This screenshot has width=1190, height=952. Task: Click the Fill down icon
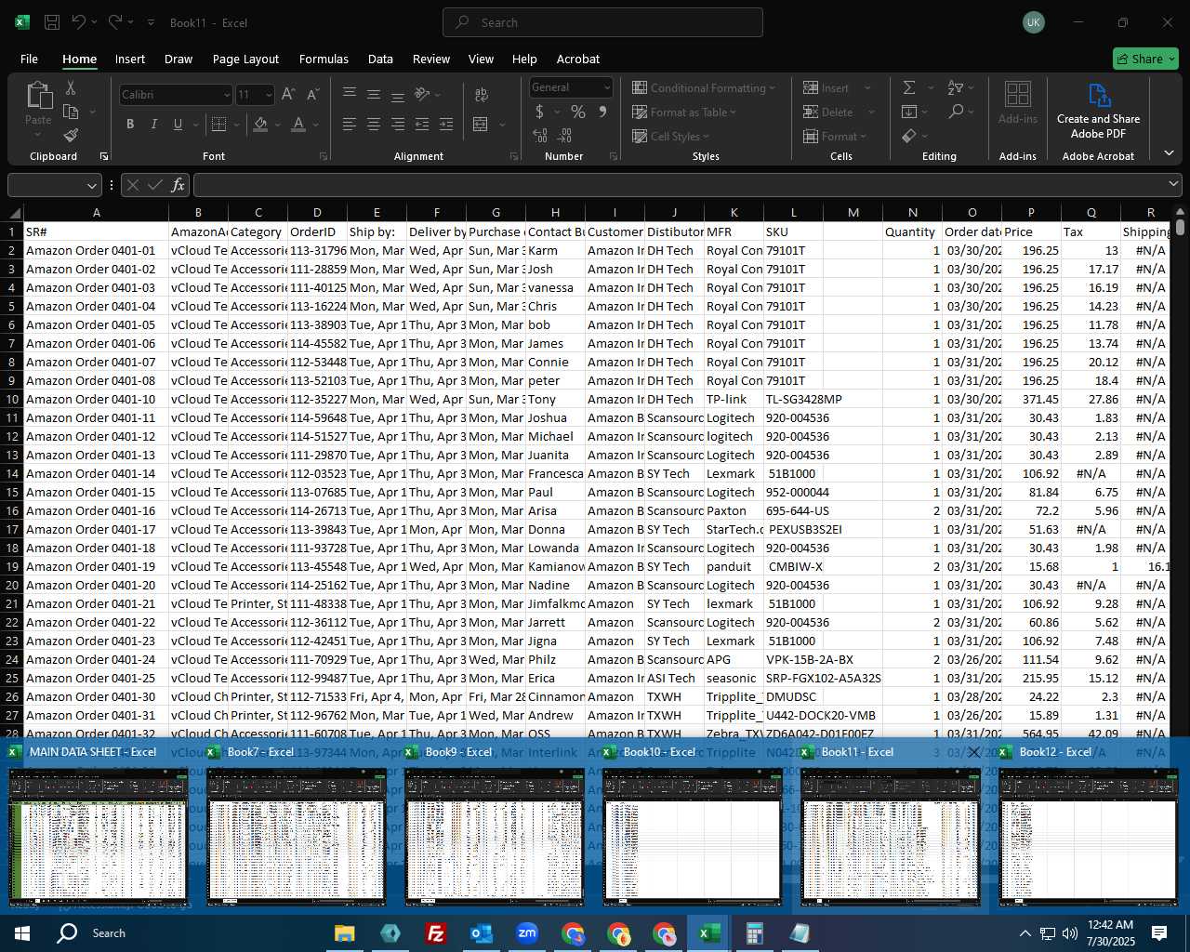point(909,112)
